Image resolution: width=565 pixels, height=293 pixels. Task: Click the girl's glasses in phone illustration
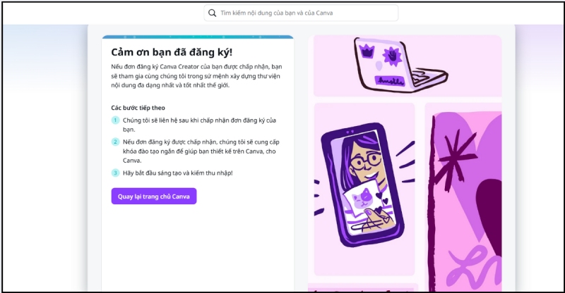(365, 161)
